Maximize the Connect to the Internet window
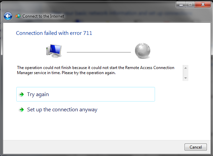The image size is (213, 156). [x=190, y=5]
